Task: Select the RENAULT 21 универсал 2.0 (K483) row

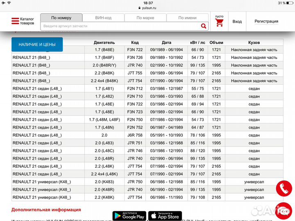Action: point(147,182)
